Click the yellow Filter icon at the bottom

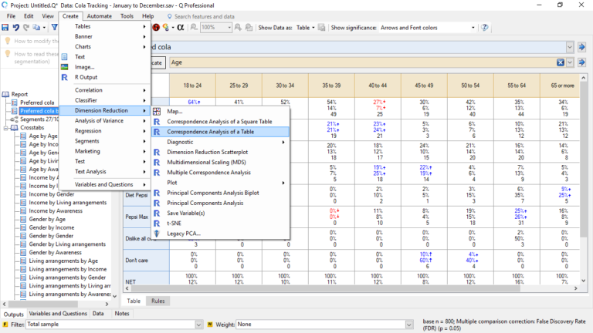tap(6, 325)
